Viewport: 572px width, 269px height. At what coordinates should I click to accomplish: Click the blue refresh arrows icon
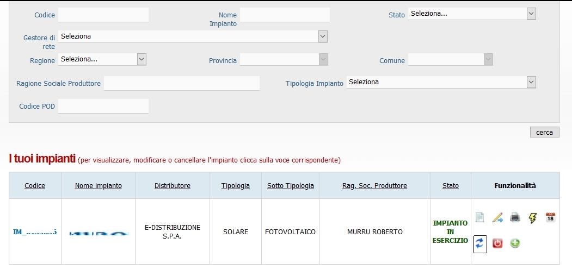(x=480, y=243)
